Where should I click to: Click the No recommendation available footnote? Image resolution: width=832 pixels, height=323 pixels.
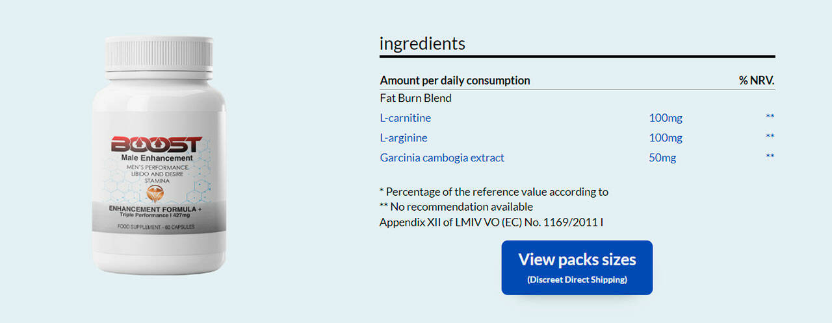tap(456, 207)
